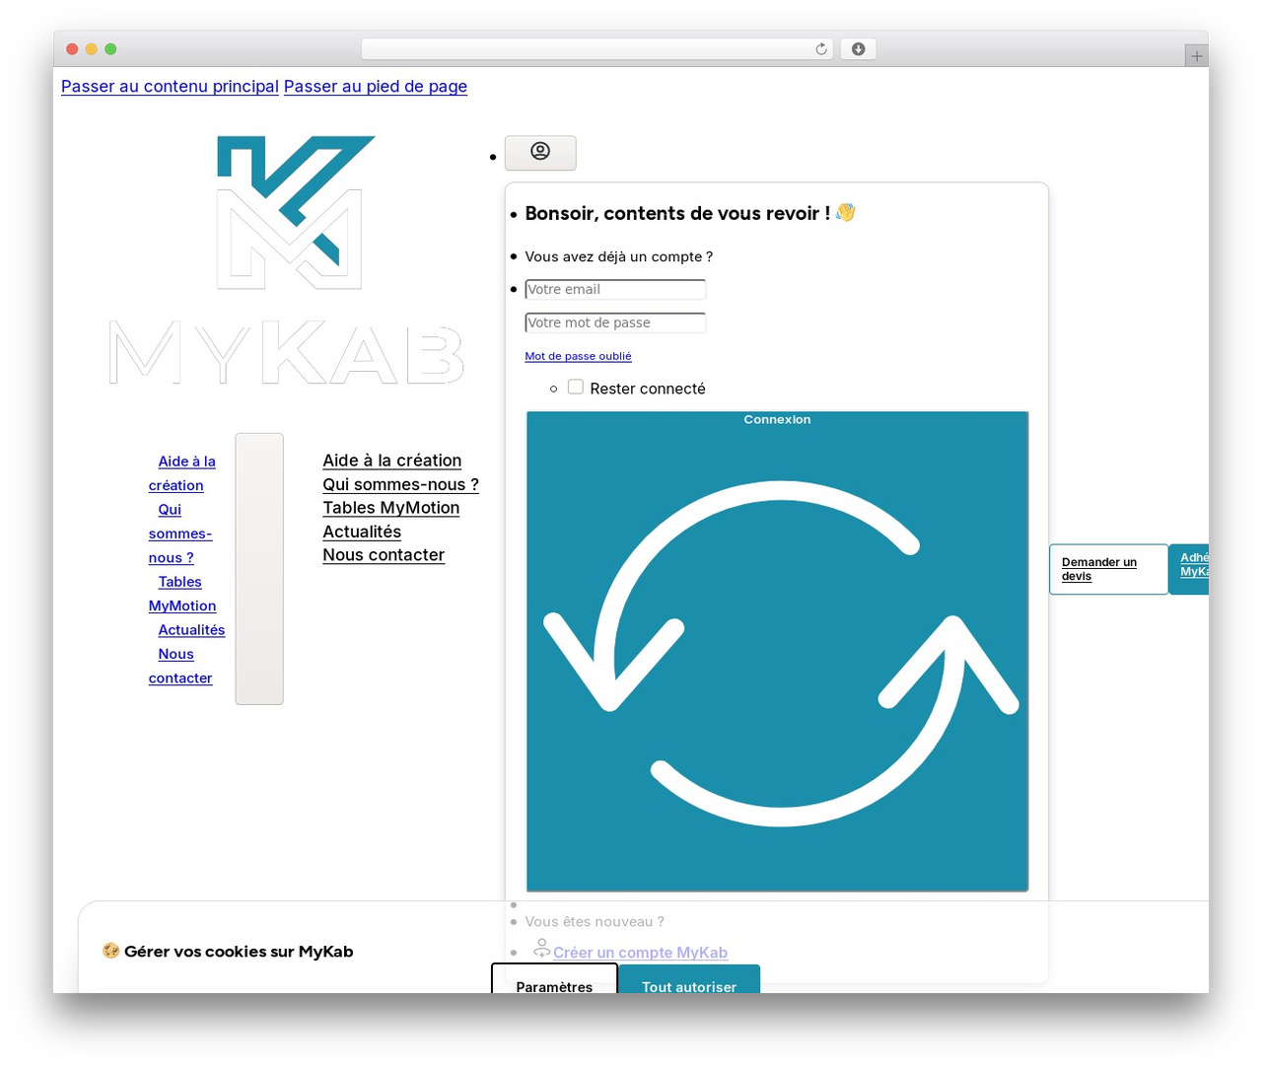The width and height of the screenshot is (1262, 1069).
Task: Click the browser address bar
Action: pyautogui.click(x=597, y=49)
